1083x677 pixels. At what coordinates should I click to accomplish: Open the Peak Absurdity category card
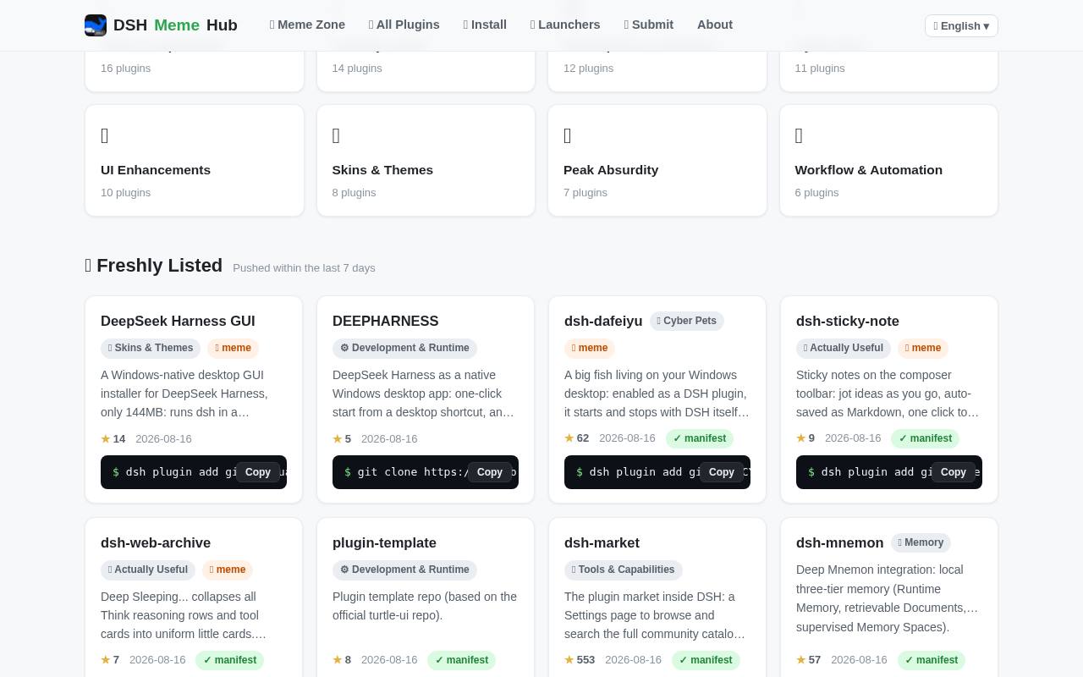click(657, 161)
